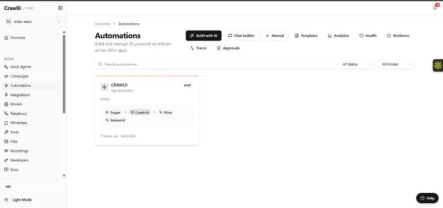Click the 15five step chip
The width and height of the screenshot is (443, 208).
pyautogui.click(x=166, y=113)
